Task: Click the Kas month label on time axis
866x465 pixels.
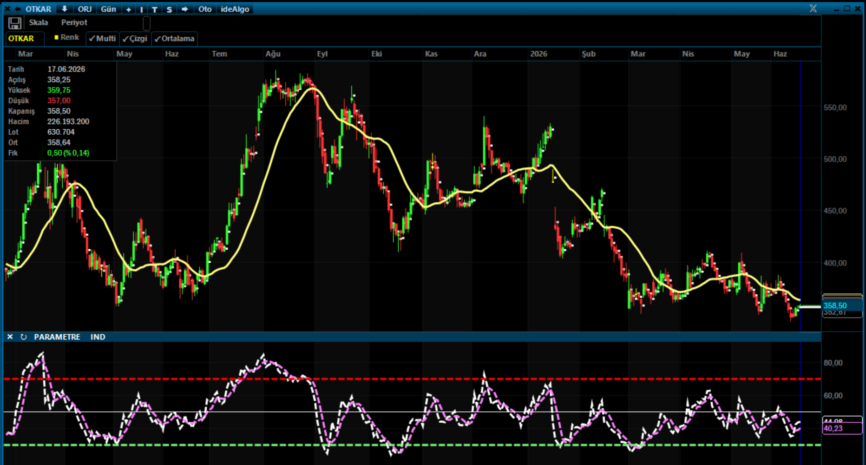Action: click(x=431, y=54)
